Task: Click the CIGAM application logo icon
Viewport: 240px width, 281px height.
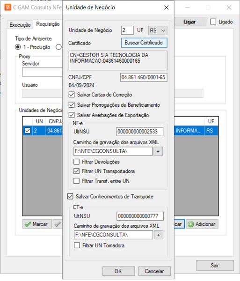Action: [x=7, y=7]
